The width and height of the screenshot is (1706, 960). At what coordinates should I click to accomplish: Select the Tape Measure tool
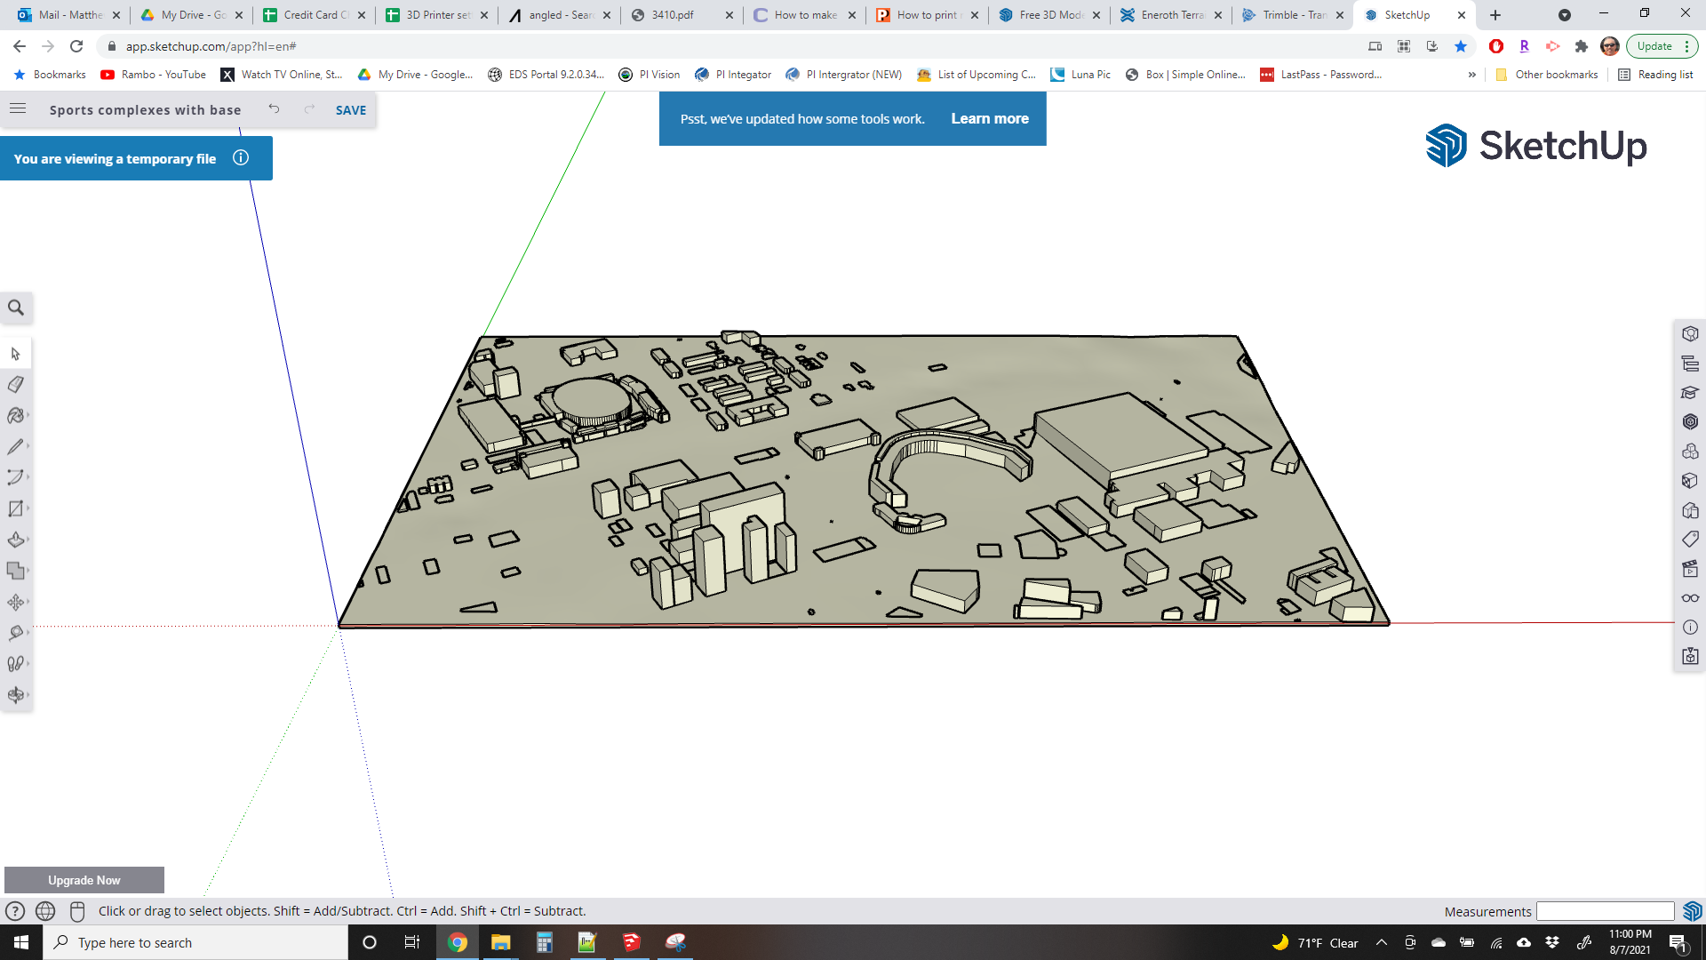tap(16, 632)
